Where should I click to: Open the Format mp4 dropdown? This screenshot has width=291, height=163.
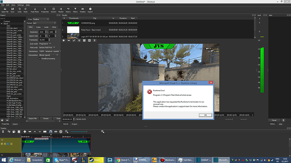point(44,23)
